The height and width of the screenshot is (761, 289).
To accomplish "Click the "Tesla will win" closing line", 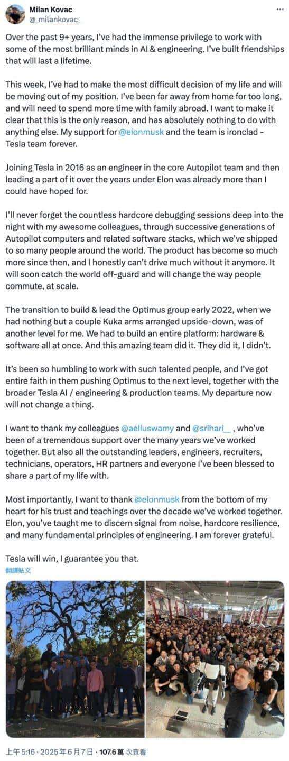I will [x=72, y=559].
